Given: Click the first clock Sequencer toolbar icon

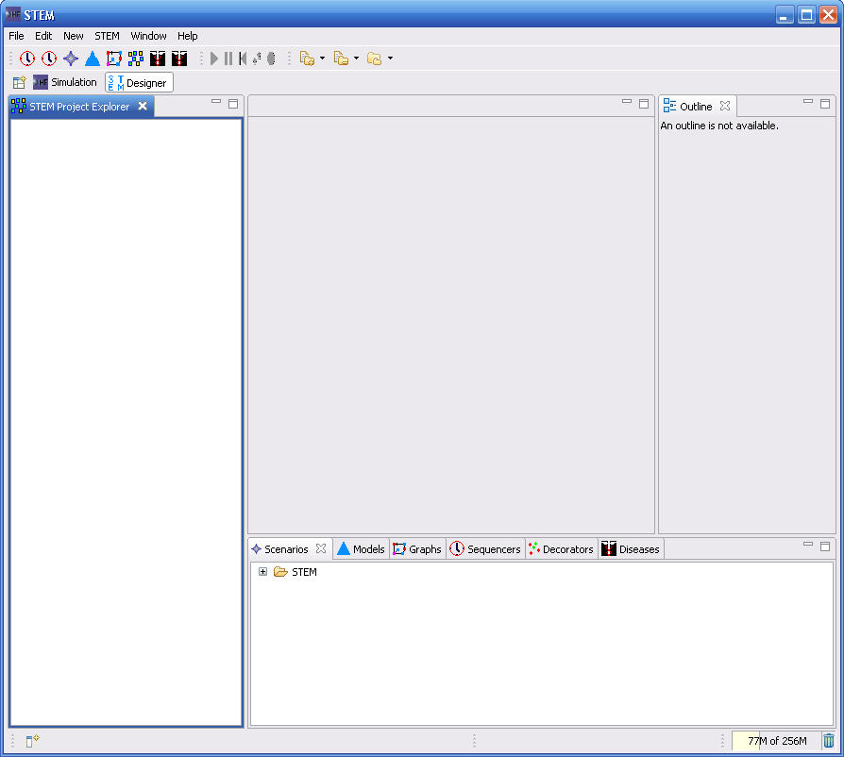Looking at the screenshot, I should click(x=27, y=59).
